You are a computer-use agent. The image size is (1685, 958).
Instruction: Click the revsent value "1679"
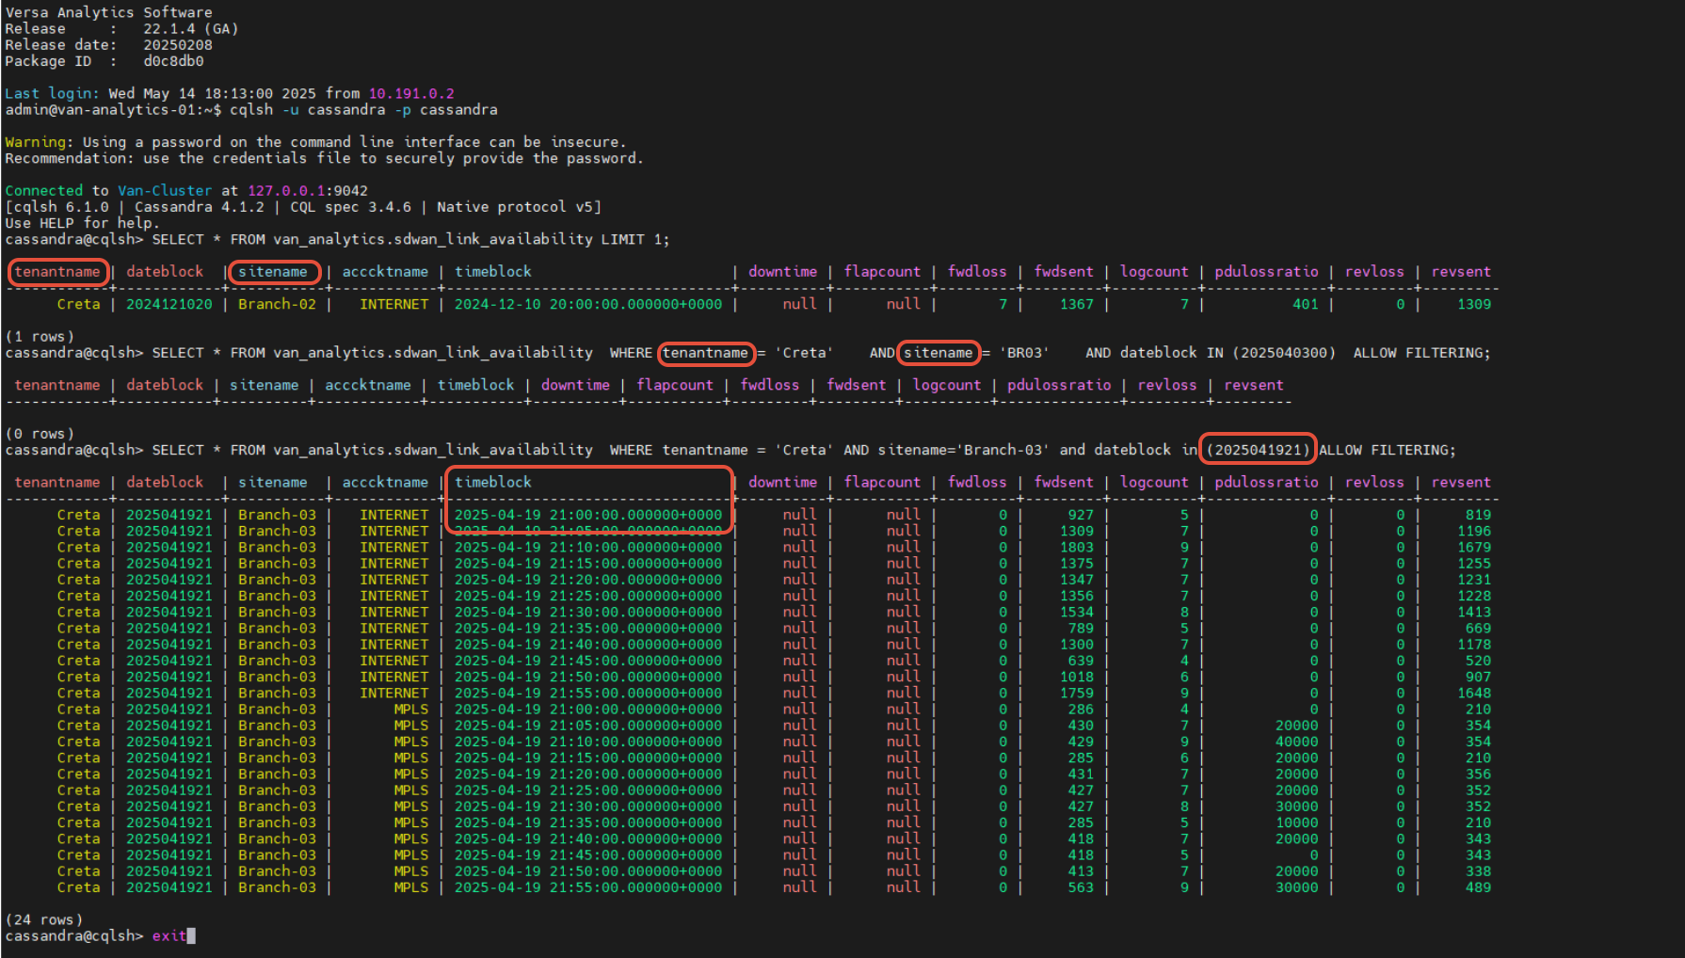[1474, 547]
